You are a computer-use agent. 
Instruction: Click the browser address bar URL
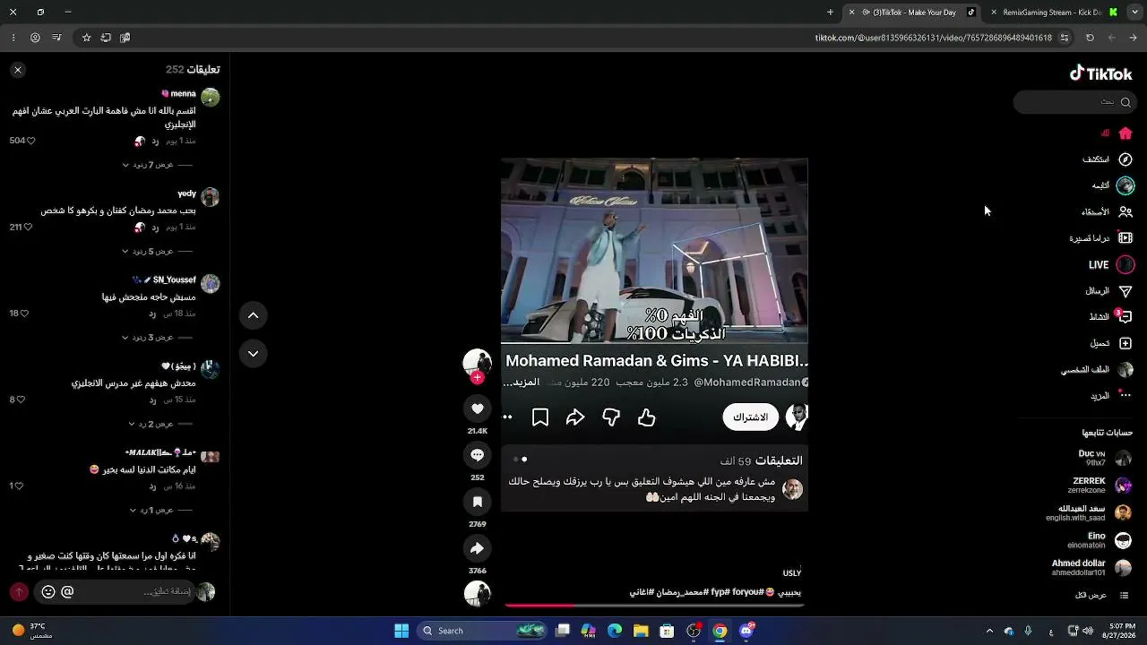click(x=933, y=38)
